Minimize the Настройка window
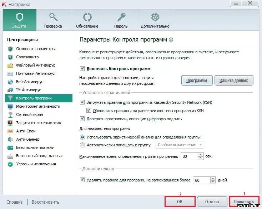Viewport: 262px width, 209px height. (x=236, y=3)
